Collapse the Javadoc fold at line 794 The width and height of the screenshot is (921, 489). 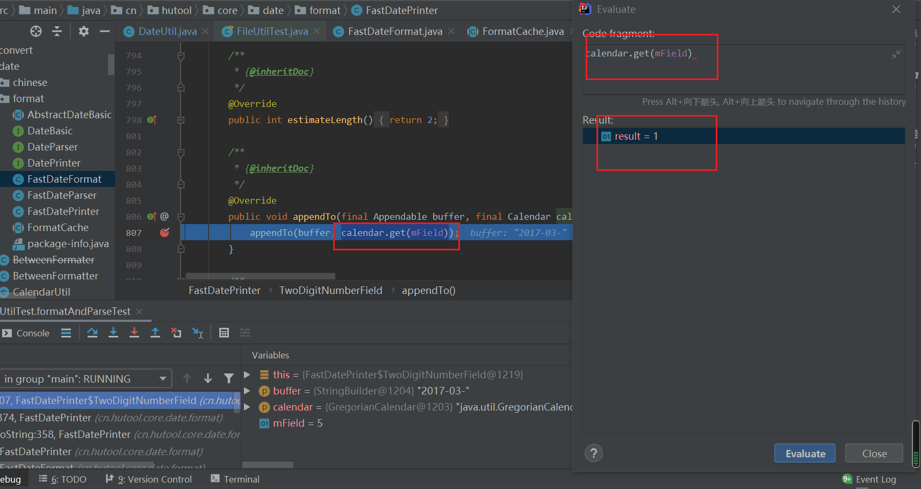point(181,55)
